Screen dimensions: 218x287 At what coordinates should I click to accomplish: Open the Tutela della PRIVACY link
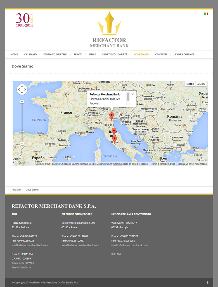click(x=23, y=263)
